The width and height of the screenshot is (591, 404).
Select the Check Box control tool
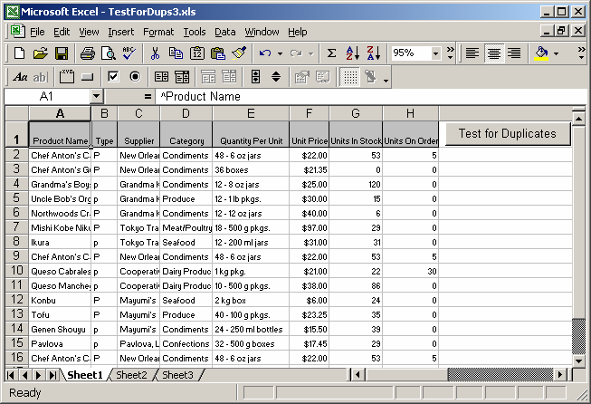click(x=113, y=77)
